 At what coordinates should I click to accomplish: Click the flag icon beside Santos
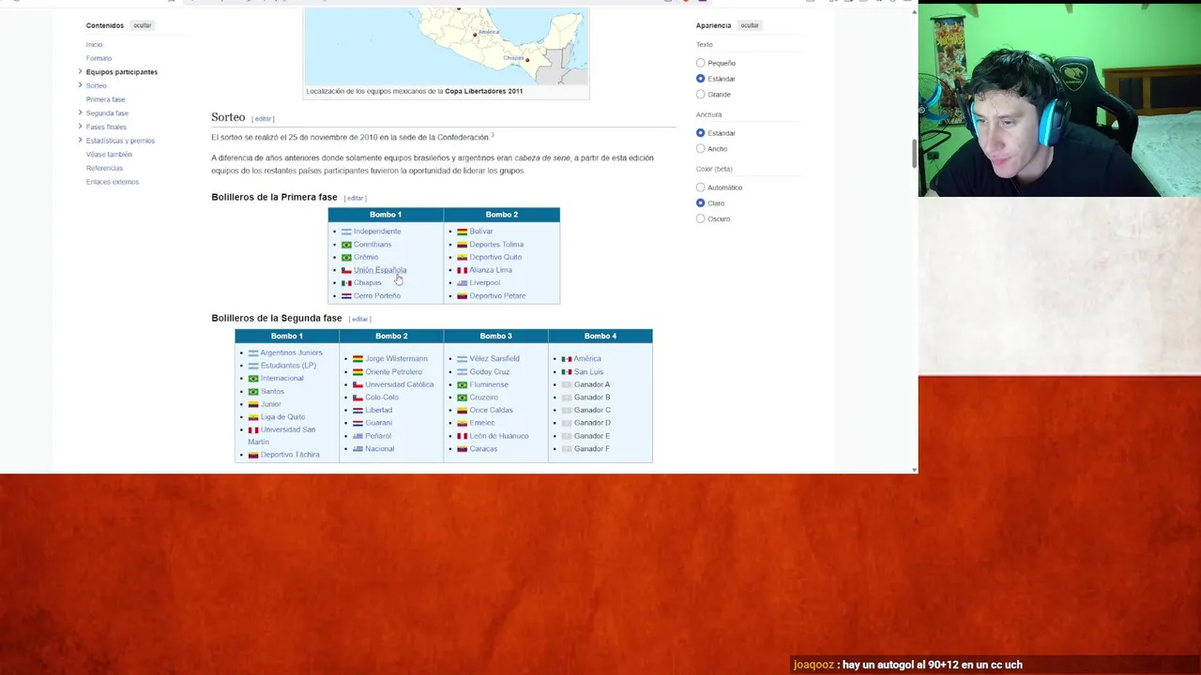click(x=253, y=392)
